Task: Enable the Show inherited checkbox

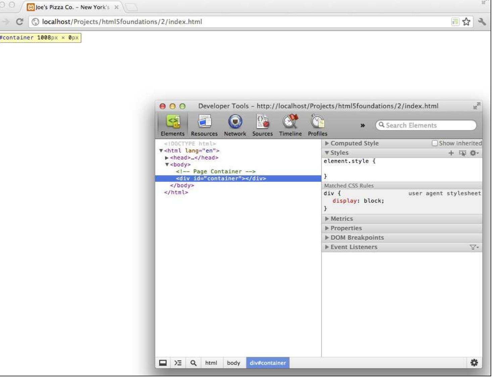Action: [x=435, y=143]
